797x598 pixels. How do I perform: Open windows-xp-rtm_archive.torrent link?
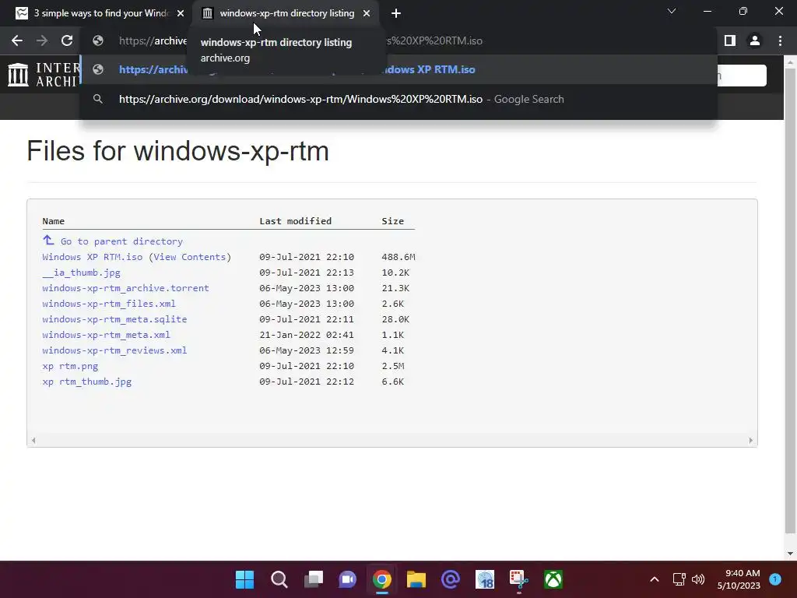125,288
